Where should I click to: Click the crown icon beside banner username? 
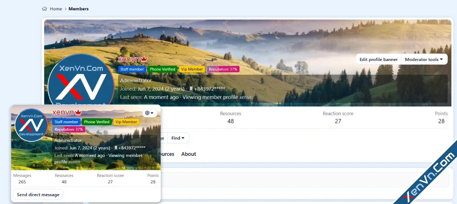point(144,59)
